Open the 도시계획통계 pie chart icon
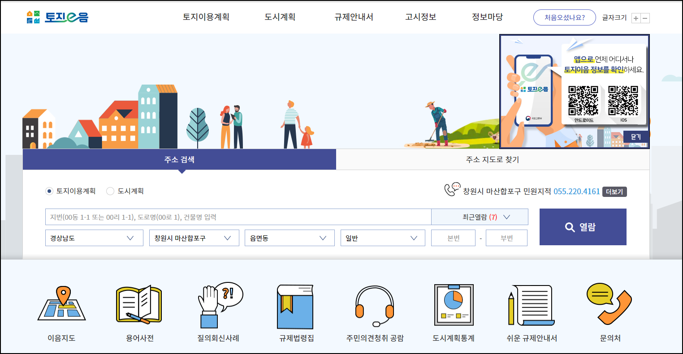Image resolution: width=683 pixels, height=354 pixels. (454, 305)
